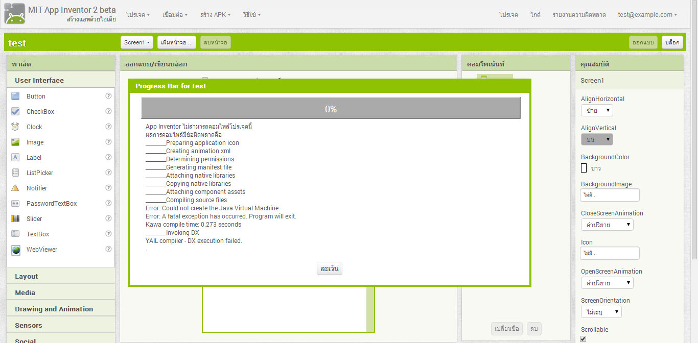Expand the Layout palette section
Image resolution: width=698 pixels, height=343 pixels.
(x=61, y=276)
